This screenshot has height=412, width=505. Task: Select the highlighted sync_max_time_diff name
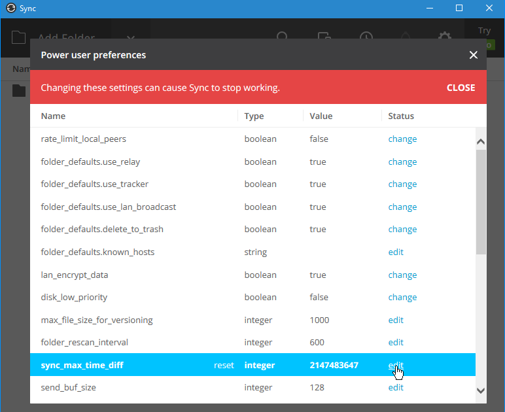point(82,365)
